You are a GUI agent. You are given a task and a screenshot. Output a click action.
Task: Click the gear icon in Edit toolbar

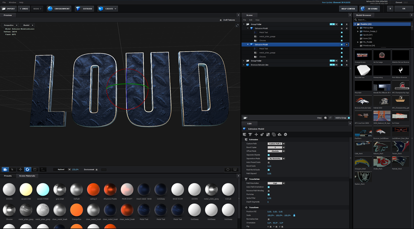(285, 134)
